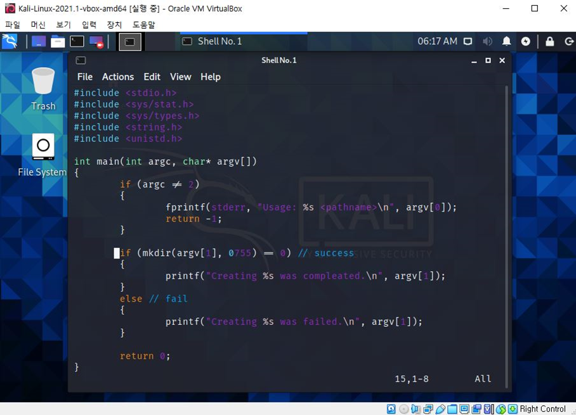
Task: Open the terminal's Actions menu
Action: [118, 77]
